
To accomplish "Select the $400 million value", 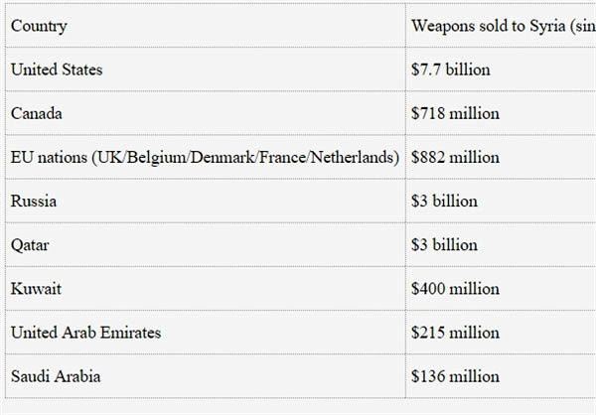I will [455, 289].
